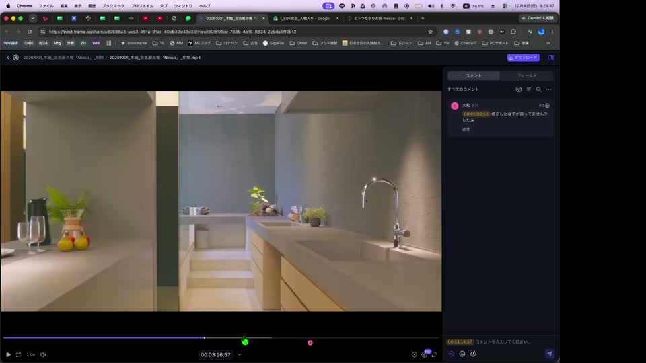Image resolution: width=646 pixels, height=363 pixels.
Task: Open the parent folder breadcrumb
Action: 63,58
